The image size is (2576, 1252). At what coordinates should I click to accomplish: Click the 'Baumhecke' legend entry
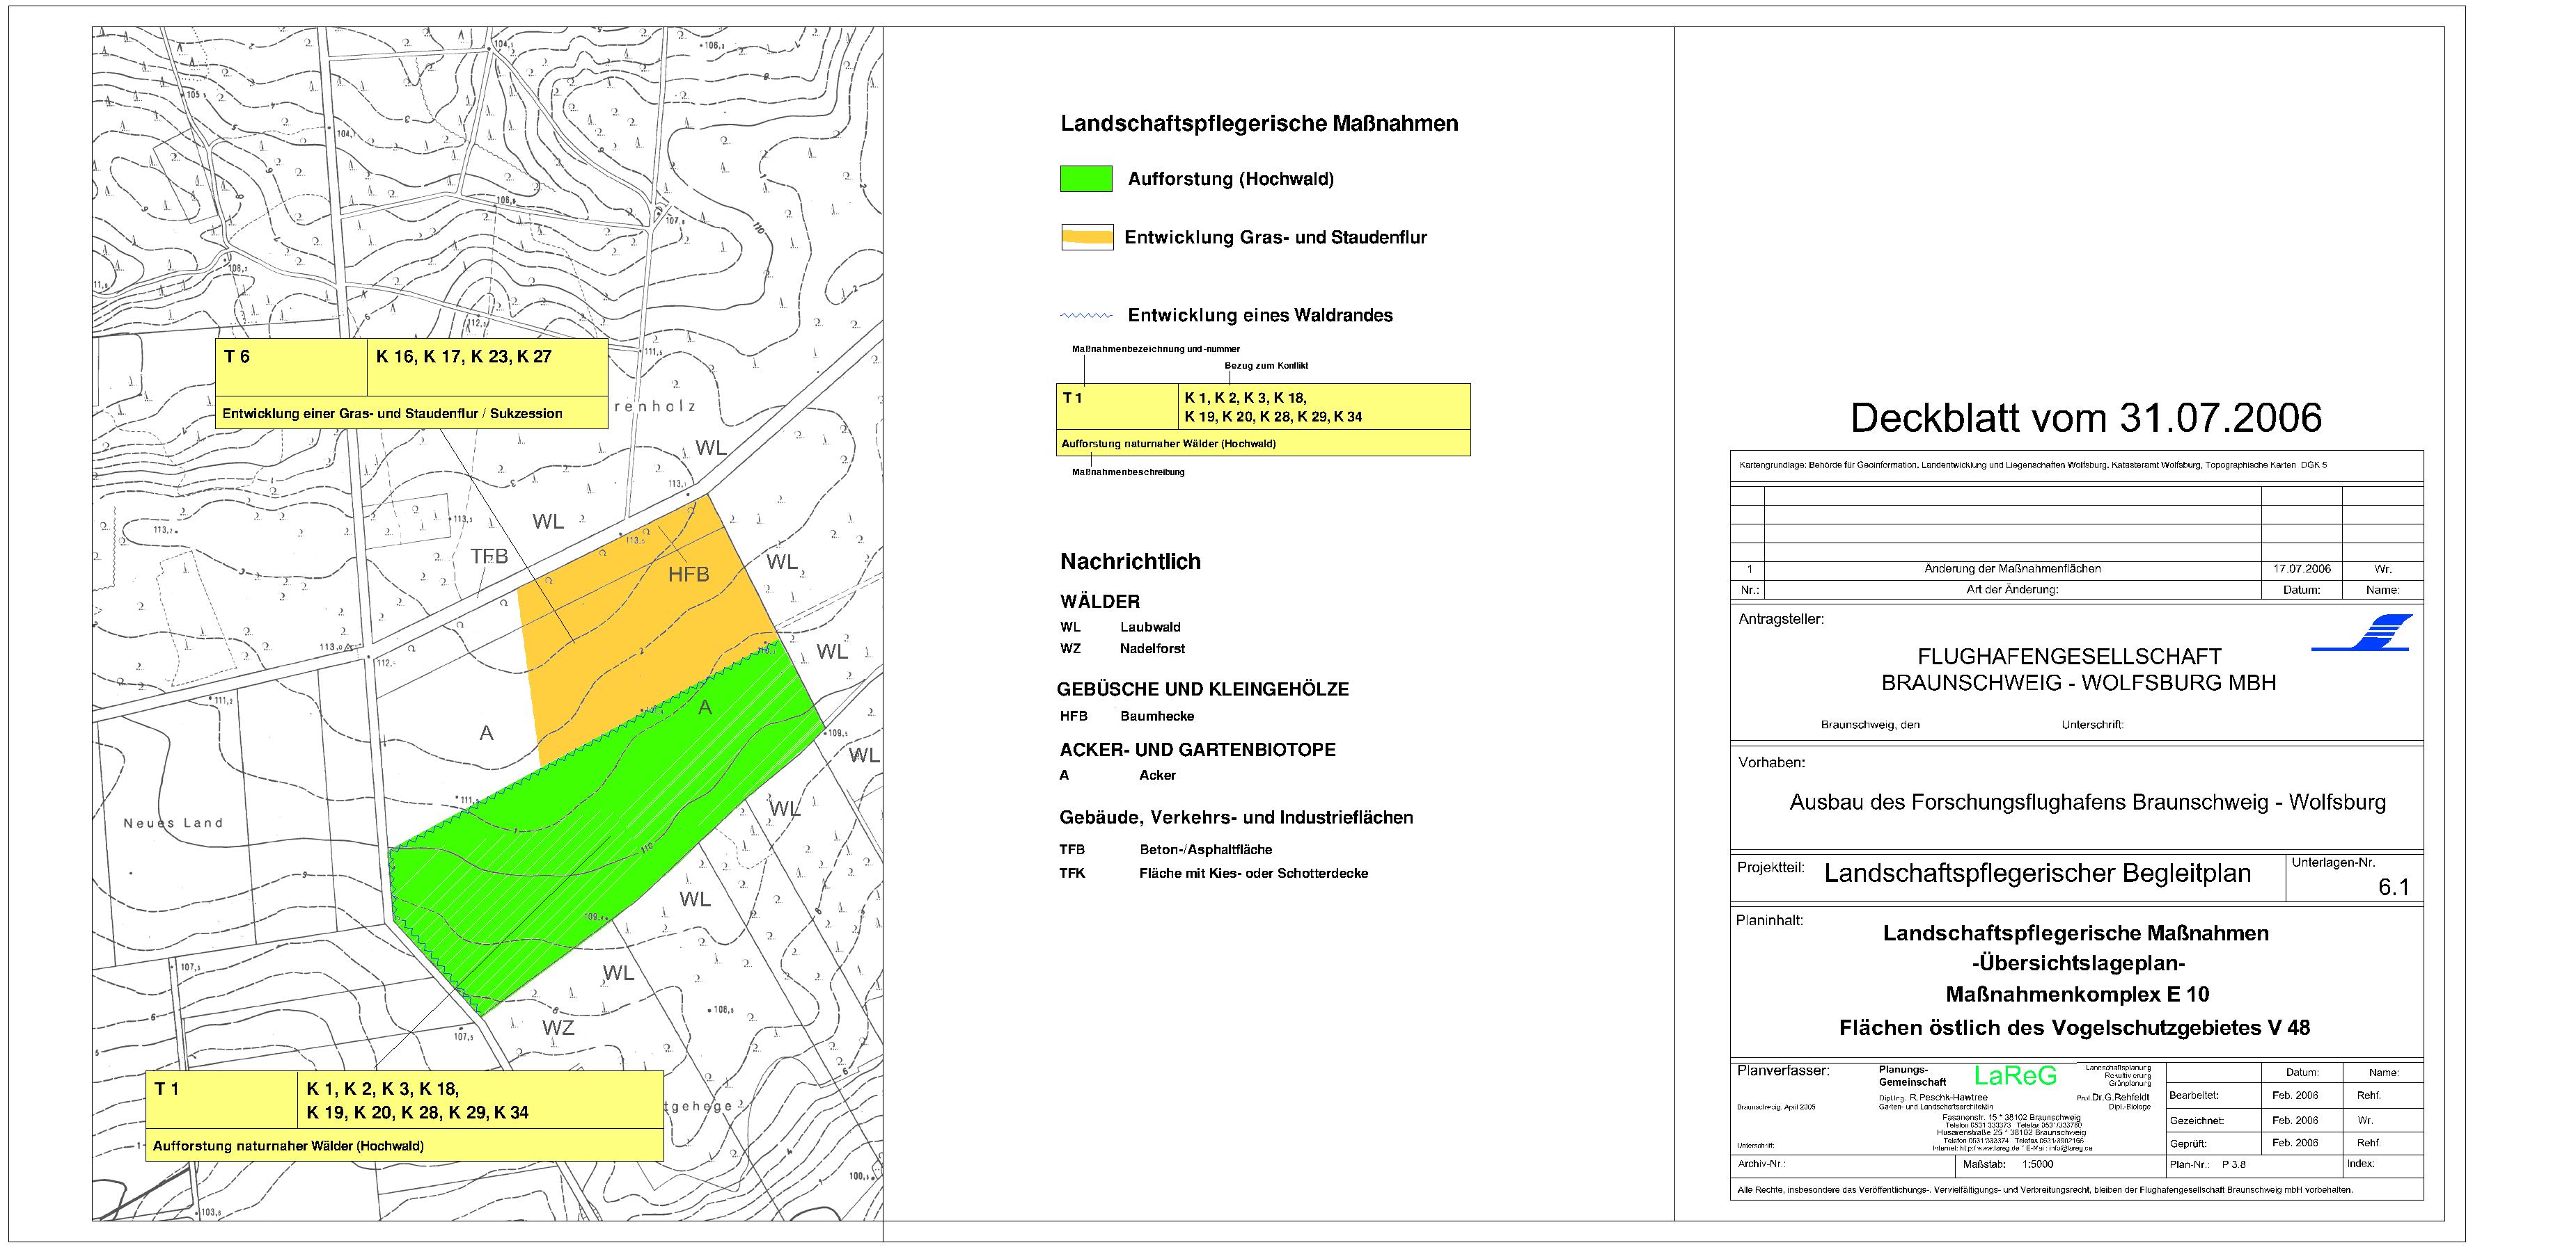coord(1157,716)
